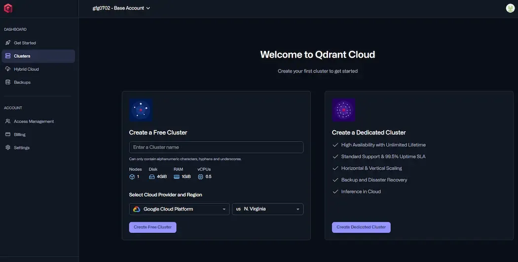This screenshot has height=262, width=518.
Task: Click the cloud provider dropdown arrow
Action: click(x=224, y=209)
